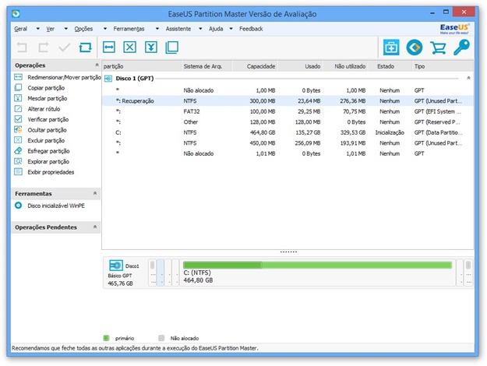Select the FAT32 partition row
Screen dimensions: 487x366
[x=288, y=111]
